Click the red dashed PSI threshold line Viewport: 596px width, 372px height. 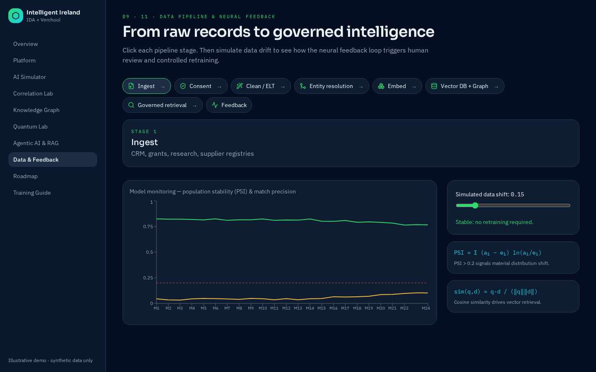pyautogui.click(x=292, y=283)
